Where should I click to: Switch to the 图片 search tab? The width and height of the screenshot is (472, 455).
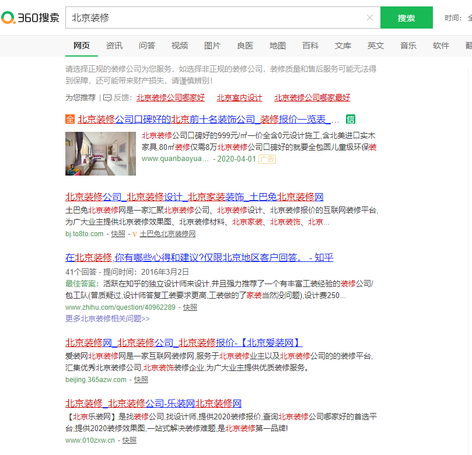212,45
